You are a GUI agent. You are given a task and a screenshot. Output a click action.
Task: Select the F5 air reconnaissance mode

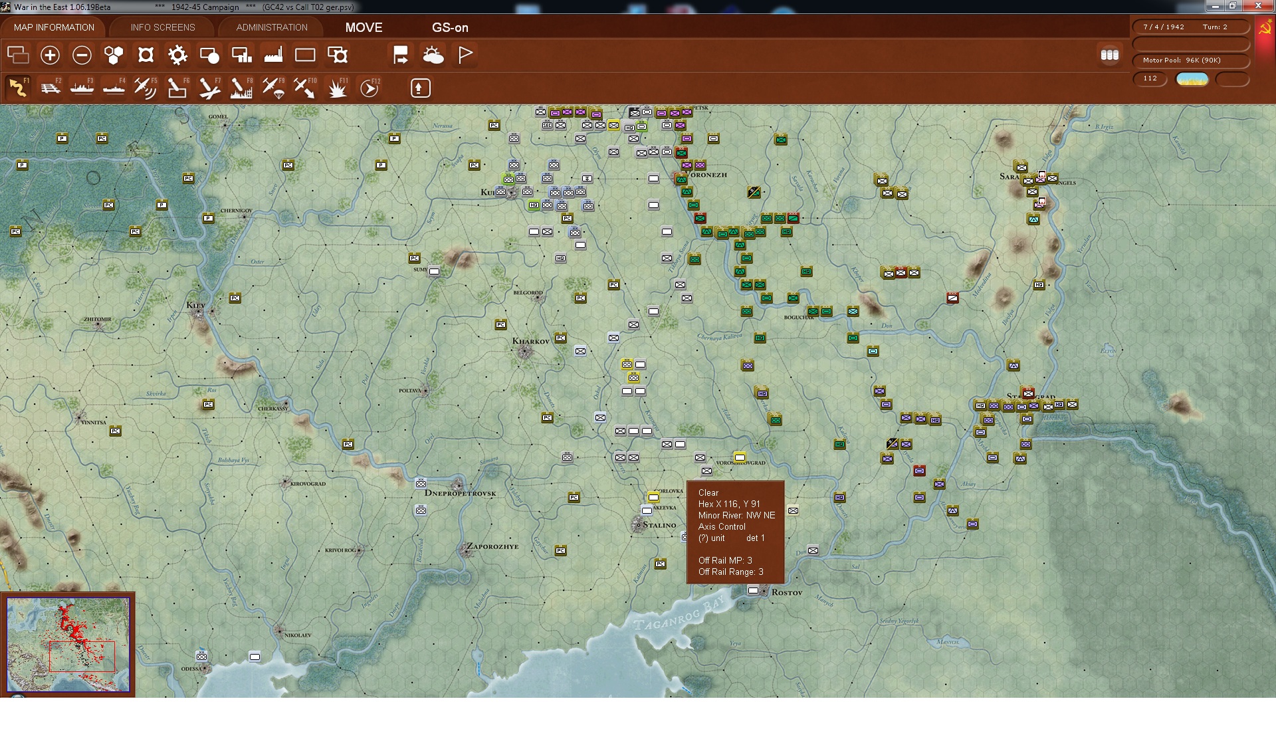tap(146, 88)
